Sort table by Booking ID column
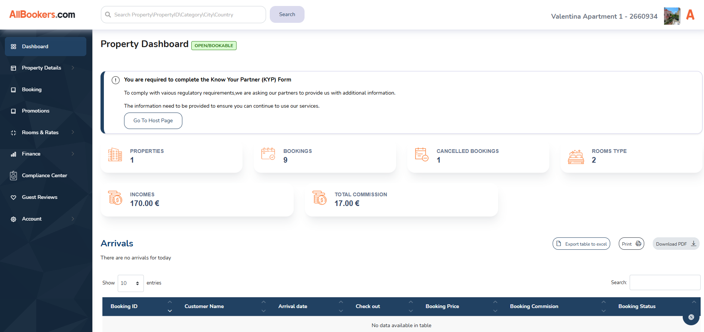 (x=140, y=307)
